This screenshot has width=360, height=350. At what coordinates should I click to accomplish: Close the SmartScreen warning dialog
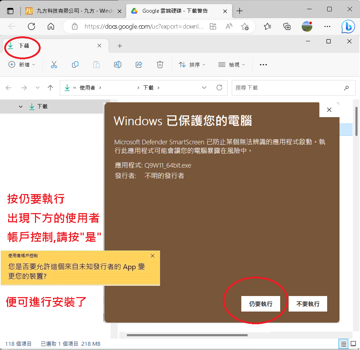[x=329, y=110]
